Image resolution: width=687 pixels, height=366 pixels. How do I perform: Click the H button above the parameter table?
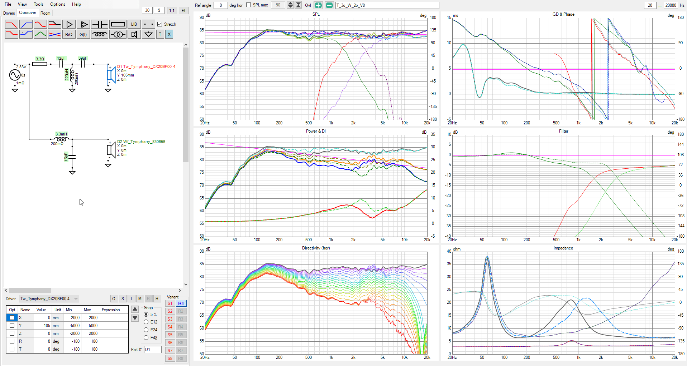(x=157, y=299)
